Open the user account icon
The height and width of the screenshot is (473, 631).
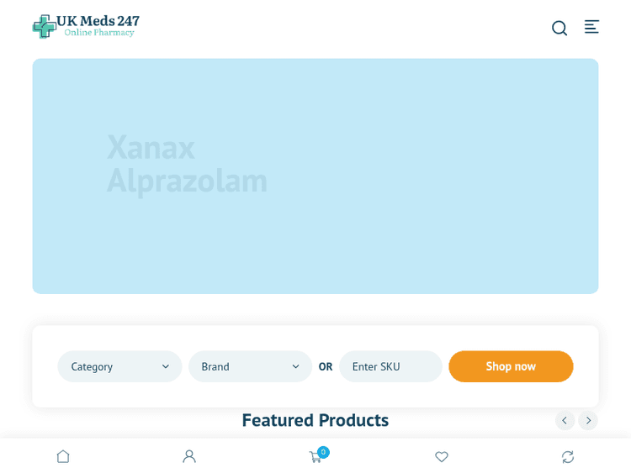click(189, 456)
